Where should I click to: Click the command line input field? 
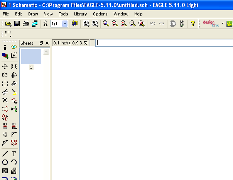164,43
